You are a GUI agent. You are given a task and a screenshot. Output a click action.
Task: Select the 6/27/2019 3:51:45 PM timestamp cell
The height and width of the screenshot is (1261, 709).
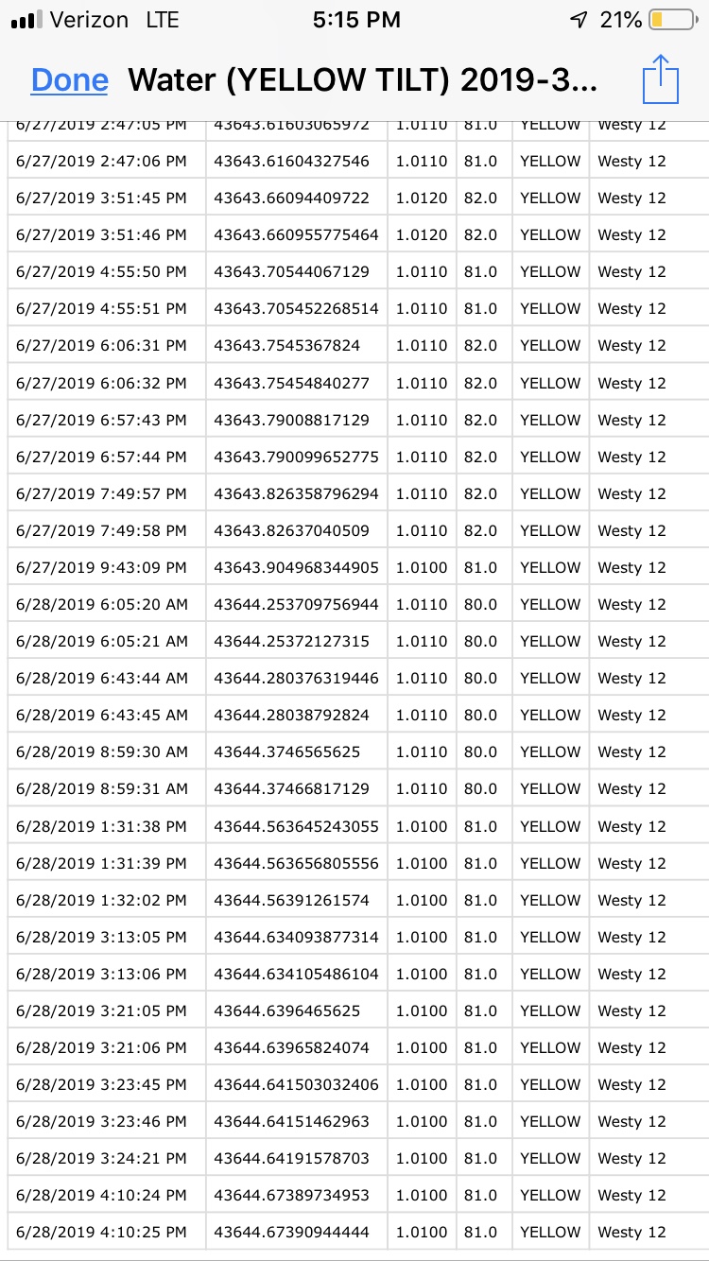point(107,199)
